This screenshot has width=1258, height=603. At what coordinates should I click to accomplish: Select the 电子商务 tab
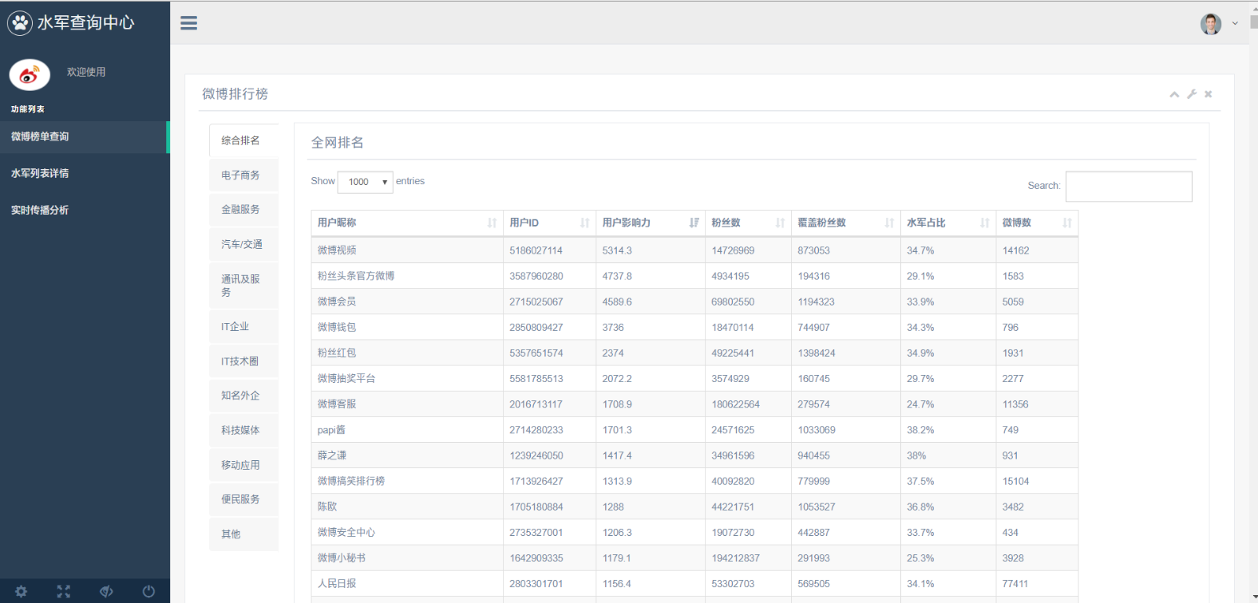point(243,175)
